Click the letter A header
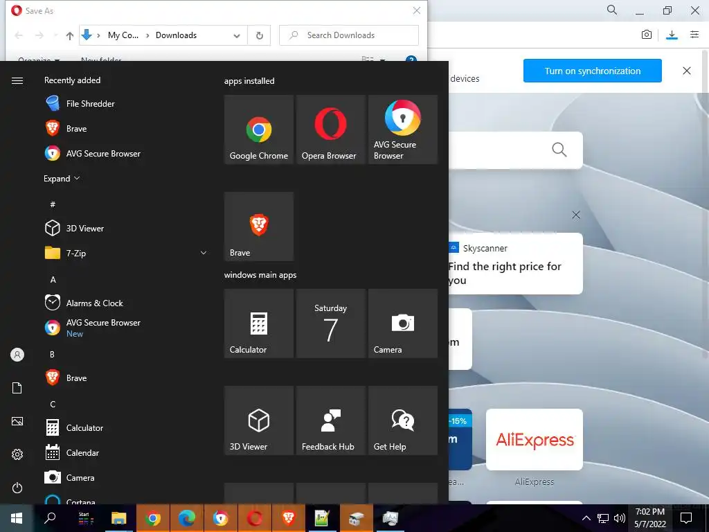The image size is (709, 532). pos(53,279)
